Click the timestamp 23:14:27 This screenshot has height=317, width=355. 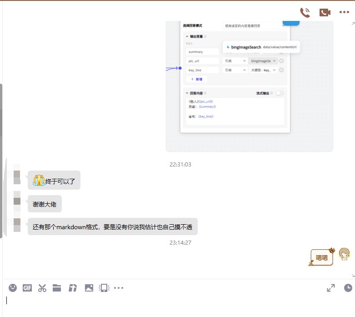(x=180, y=243)
